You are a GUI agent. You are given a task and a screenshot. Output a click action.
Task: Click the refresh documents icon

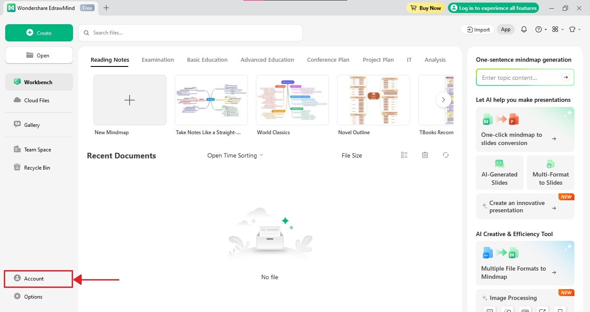pyautogui.click(x=446, y=155)
